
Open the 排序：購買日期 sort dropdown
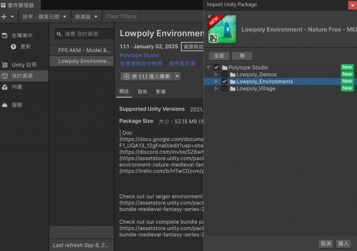pos(44,17)
